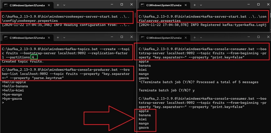Maximize the zookeeper terminal window
The width and height of the screenshot is (271, 133).
pos(122,4)
